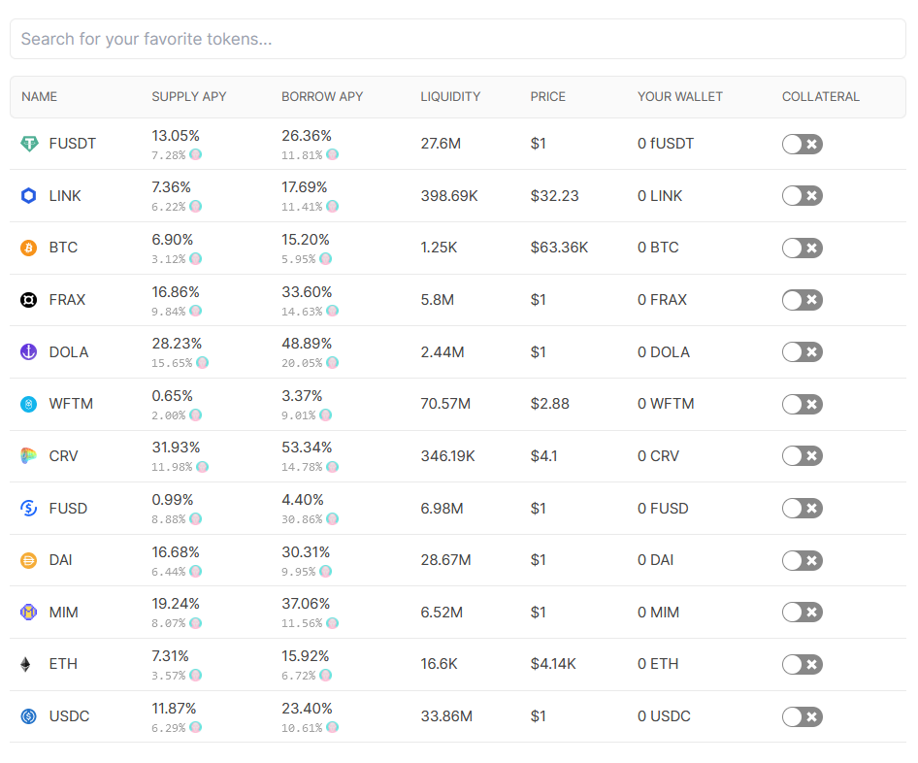
Task: Click LINK price $32.23
Action: 554,195
